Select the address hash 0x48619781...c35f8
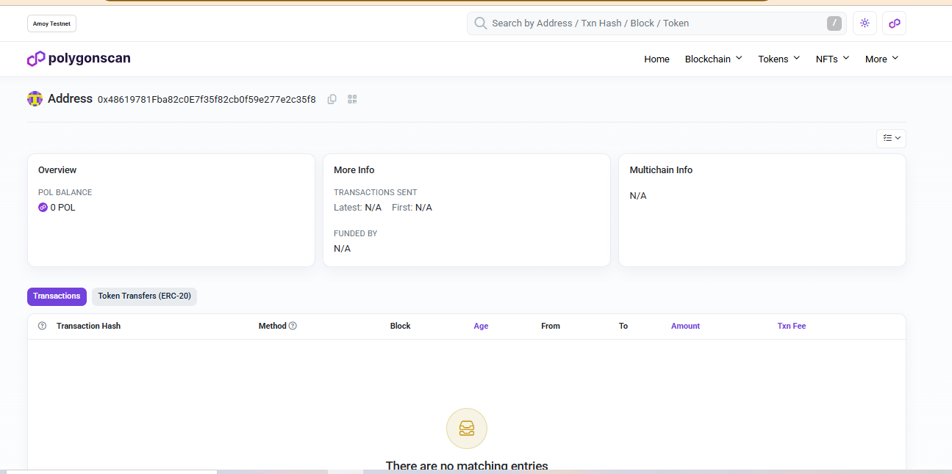Viewport: 952px width, 474px height. pos(207,99)
